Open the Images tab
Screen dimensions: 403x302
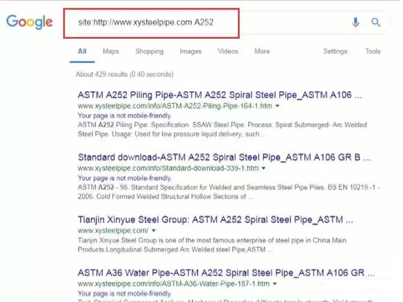tap(191, 52)
